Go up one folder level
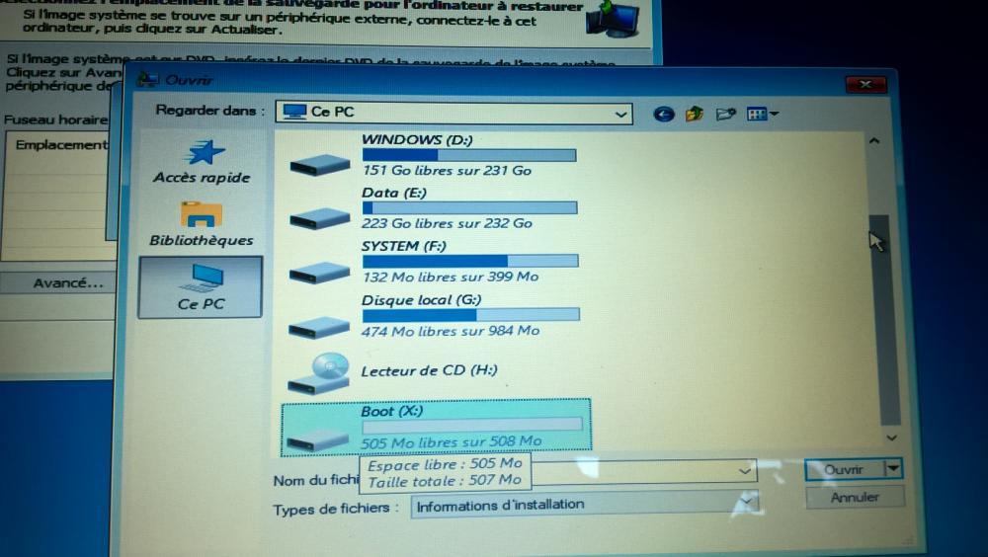 pyautogui.click(x=695, y=114)
